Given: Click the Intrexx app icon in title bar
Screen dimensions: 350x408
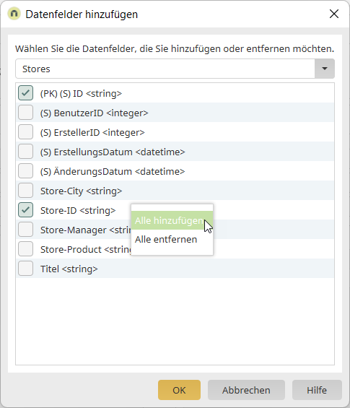Looking at the screenshot, I should (x=14, y=14).
